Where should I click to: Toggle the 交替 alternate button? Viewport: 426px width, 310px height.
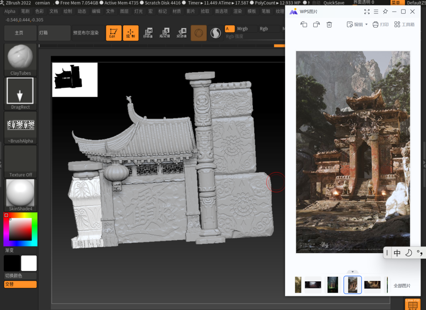point(20,284)
